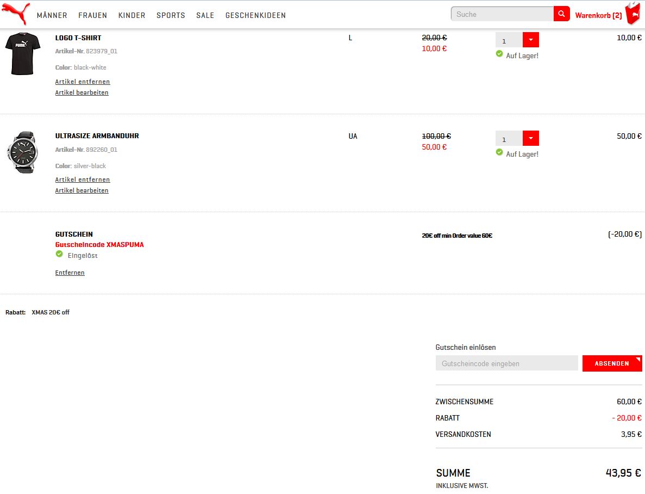The image size is (645, 494).
Task: Click the Gutscheincode XMASPUMA text
Action: (99, 245)
